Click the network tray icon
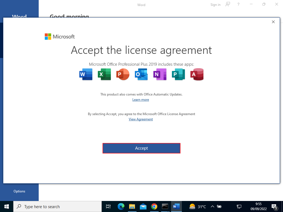283x212 pixels. point(239,206)
